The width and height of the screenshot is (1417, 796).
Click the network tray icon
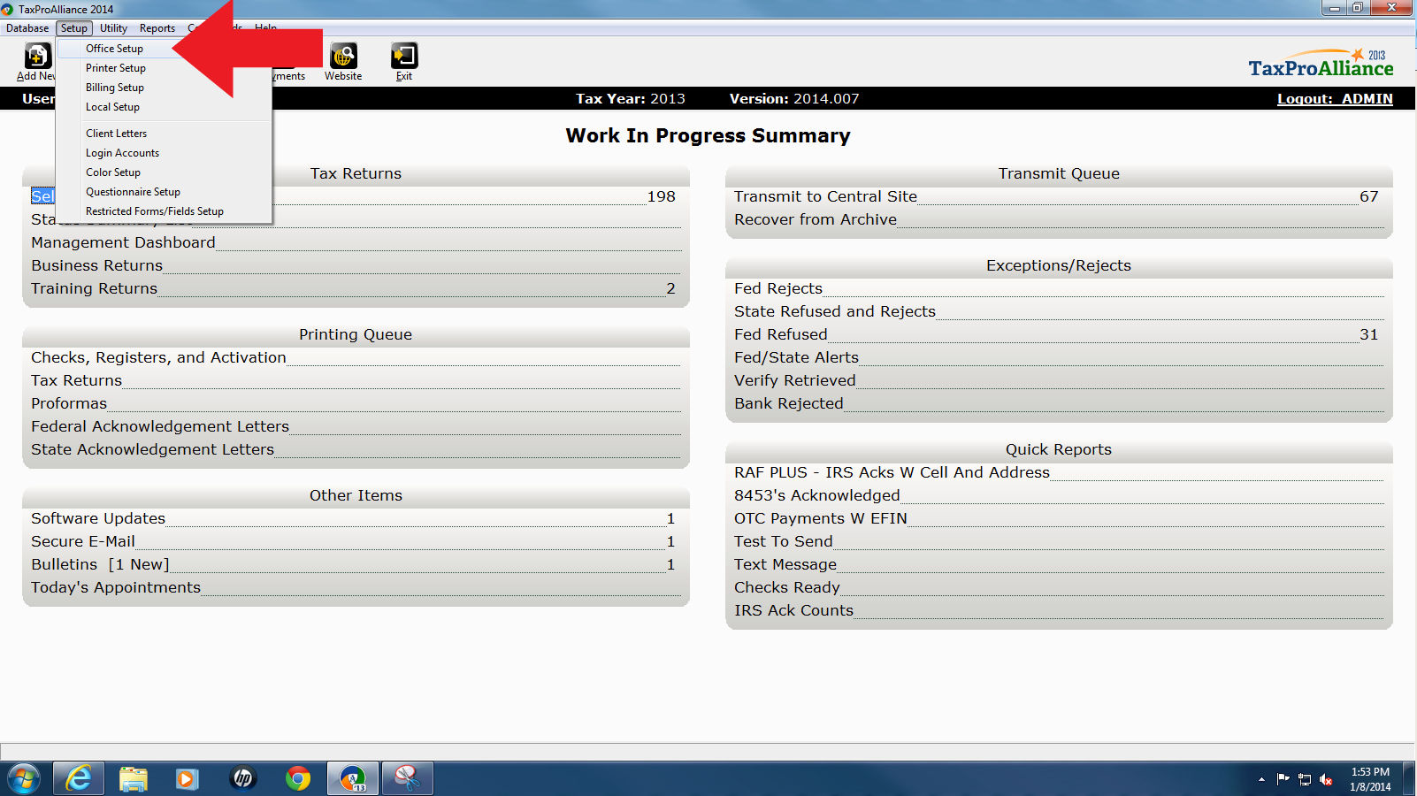tap(1305, 779)
